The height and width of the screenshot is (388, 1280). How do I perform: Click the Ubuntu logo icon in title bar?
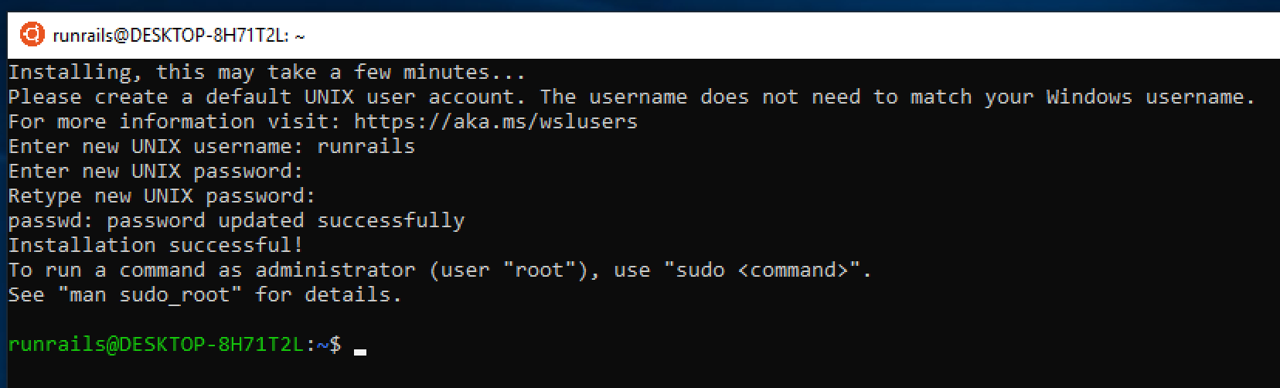[32, 35]
